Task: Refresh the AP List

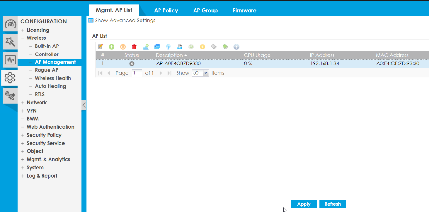Action: pyautogui.click(x=333, y=204)
